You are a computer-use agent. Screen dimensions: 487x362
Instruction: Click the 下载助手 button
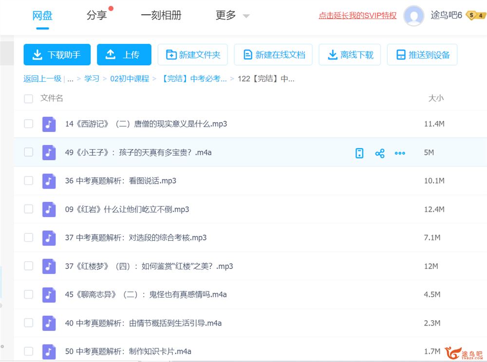(x=57, y=55)
